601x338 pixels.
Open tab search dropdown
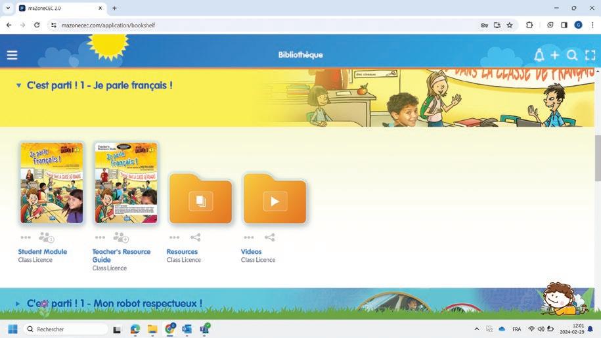(x=8, y=8)
